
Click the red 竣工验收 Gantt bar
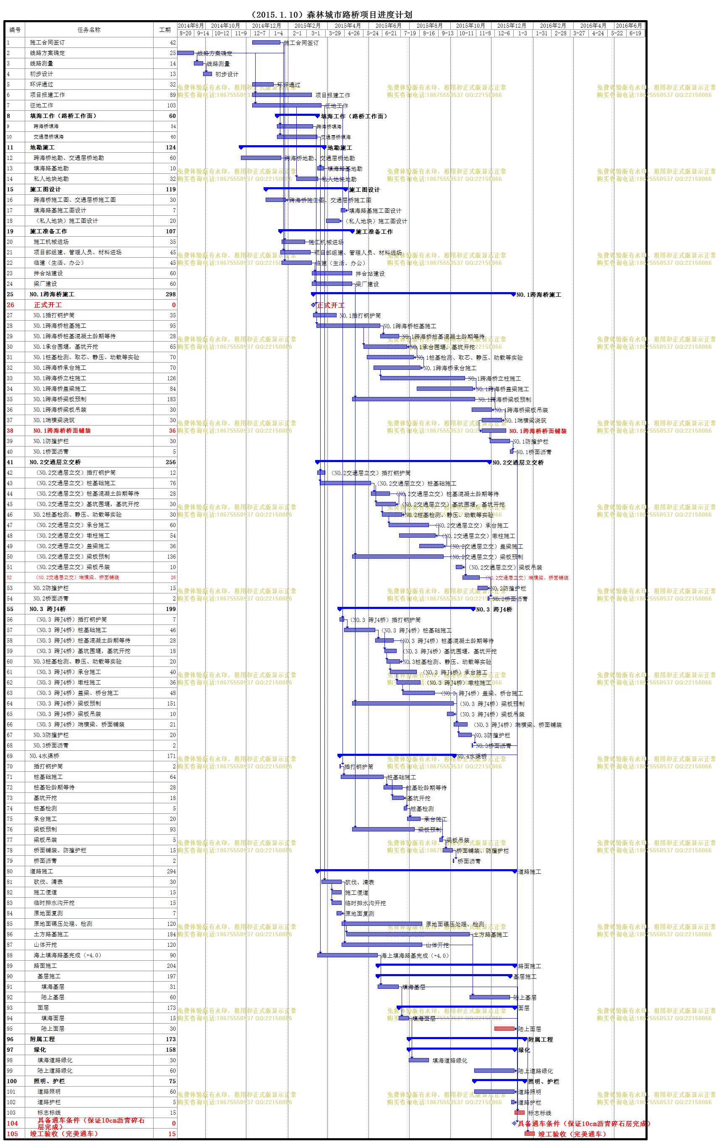[529, 1133]
